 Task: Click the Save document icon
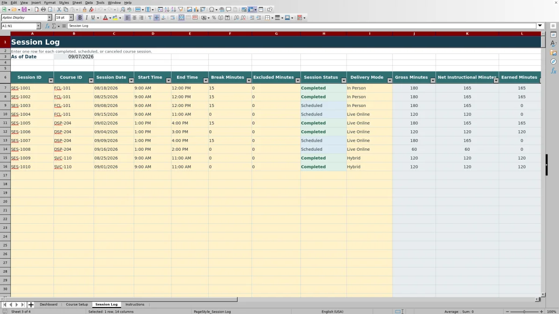tap(23, 9)
